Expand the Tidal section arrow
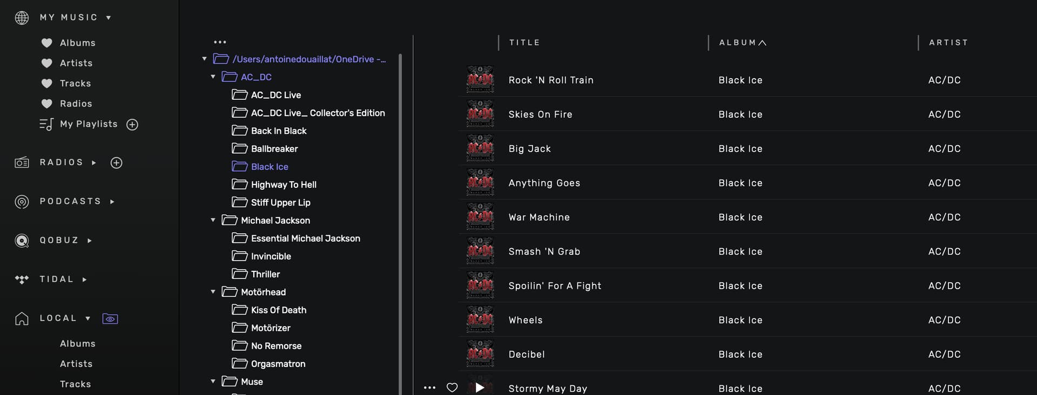Image resolution: width=1037 pixels, height=395 pixels. point(84,280)
